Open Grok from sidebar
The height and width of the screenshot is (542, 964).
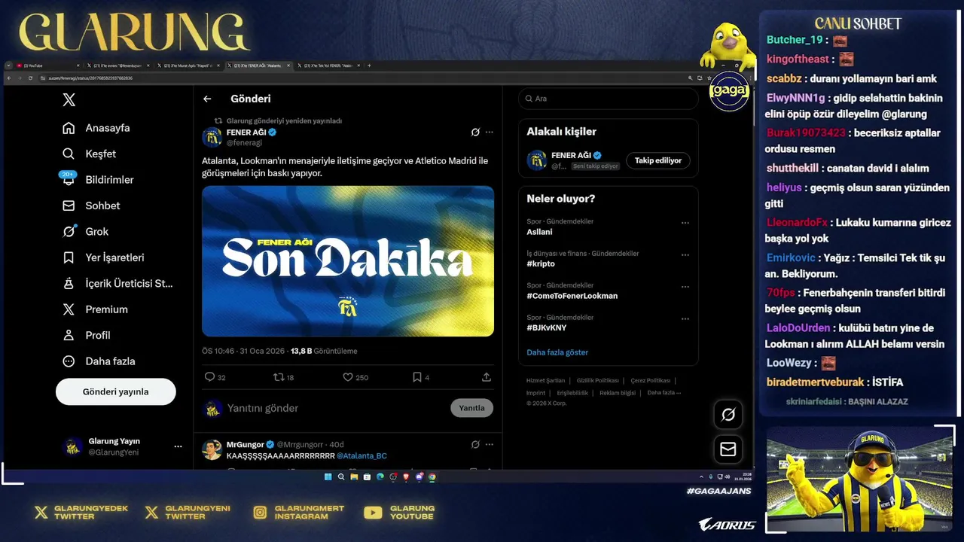pos(85,231)
